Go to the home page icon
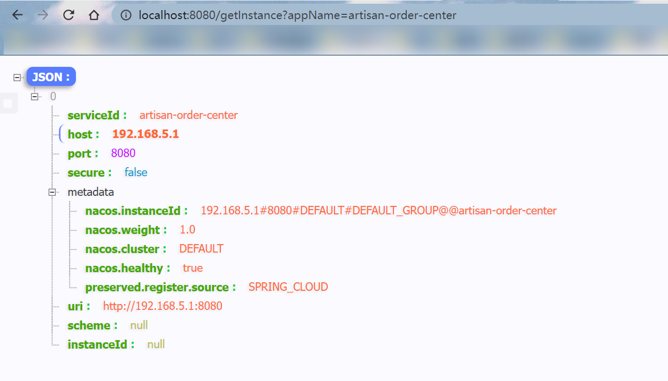This screenshot has height=381, width=668. click(x=94, y=15)
